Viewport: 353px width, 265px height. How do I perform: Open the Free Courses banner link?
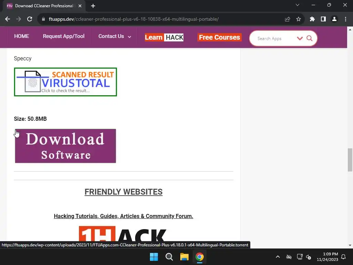tap(220, 37)
